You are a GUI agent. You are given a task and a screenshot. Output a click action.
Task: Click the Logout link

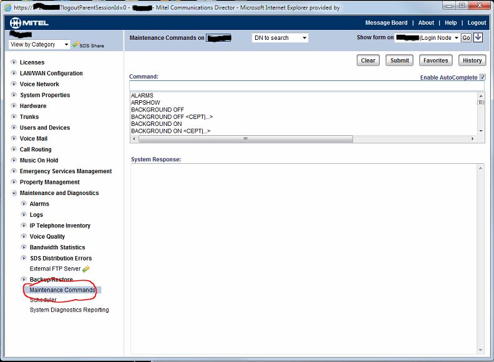477,22
